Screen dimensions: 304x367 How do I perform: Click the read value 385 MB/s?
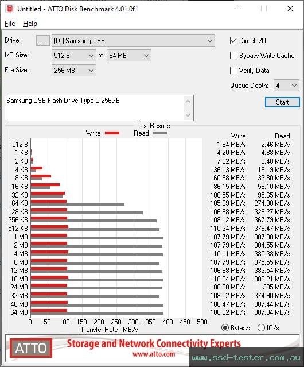[276, 287]
